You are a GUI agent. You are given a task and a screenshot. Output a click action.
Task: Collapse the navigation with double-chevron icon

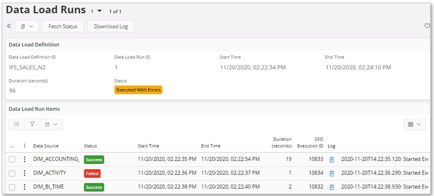coord(9,26)
